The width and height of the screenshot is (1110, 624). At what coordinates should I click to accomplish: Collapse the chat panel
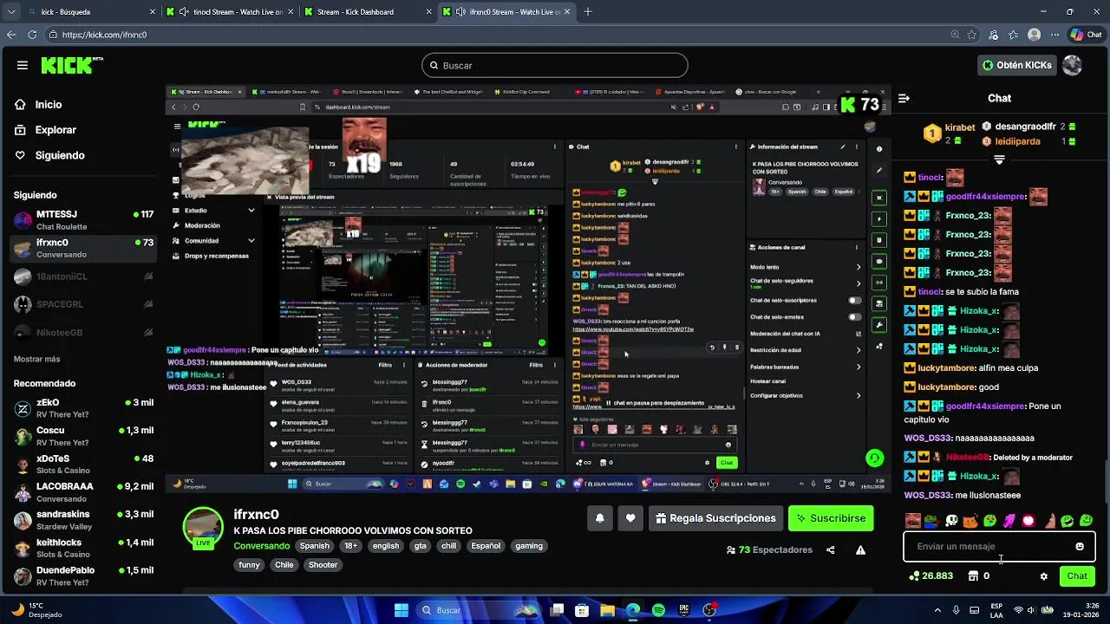click(x=904, y=99)
